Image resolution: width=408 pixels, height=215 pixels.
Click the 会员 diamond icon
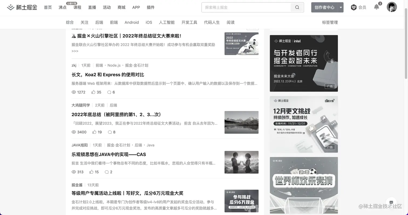coord(354,8)
